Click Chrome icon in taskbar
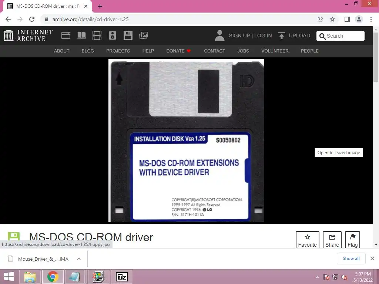The width and height of the screenshot is (379, 284). point(53,277)
